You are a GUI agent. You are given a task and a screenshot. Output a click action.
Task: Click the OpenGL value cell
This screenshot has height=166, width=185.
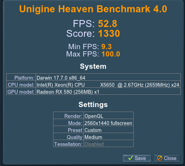[108, 115]
